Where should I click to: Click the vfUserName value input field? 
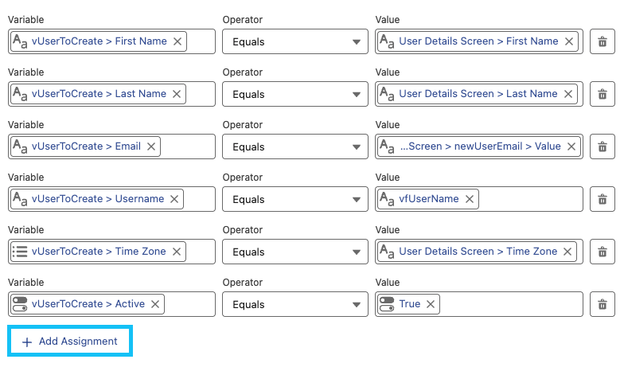point(529,199)
